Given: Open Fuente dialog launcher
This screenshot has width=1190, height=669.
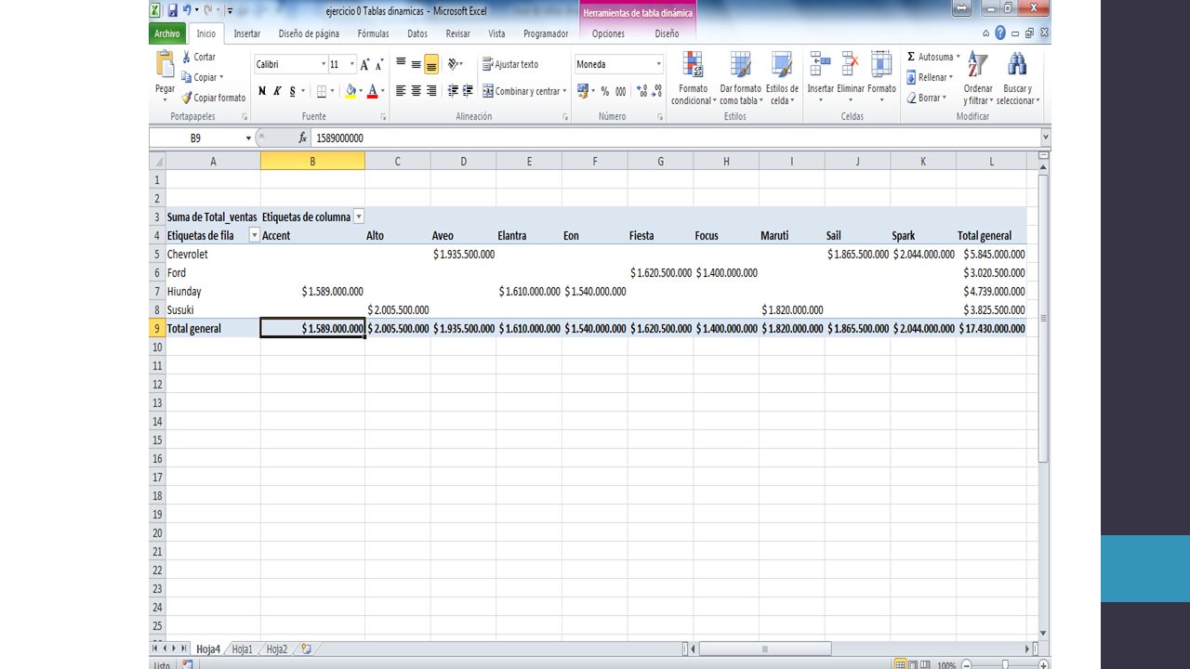Looking at the screenshot, I should click(383, 117).
